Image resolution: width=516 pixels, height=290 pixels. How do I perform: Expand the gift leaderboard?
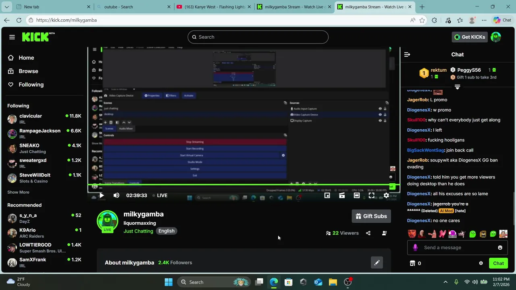458,87
